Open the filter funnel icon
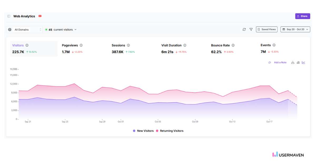Viewport: 316px width, 166px height. [x=251, y=30]
